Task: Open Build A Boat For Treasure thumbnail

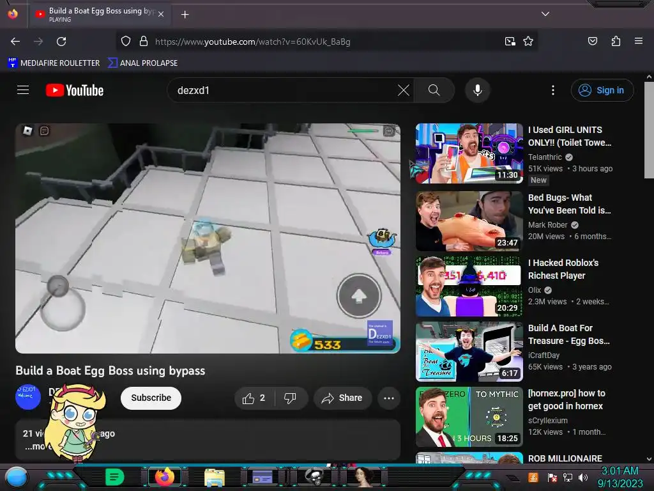Action: tap(469, 352)
